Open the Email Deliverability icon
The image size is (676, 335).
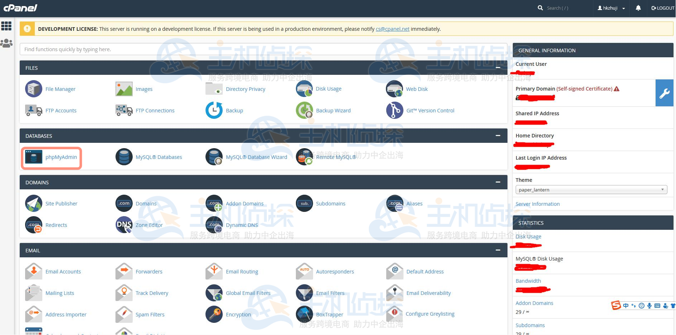point(394,293)
